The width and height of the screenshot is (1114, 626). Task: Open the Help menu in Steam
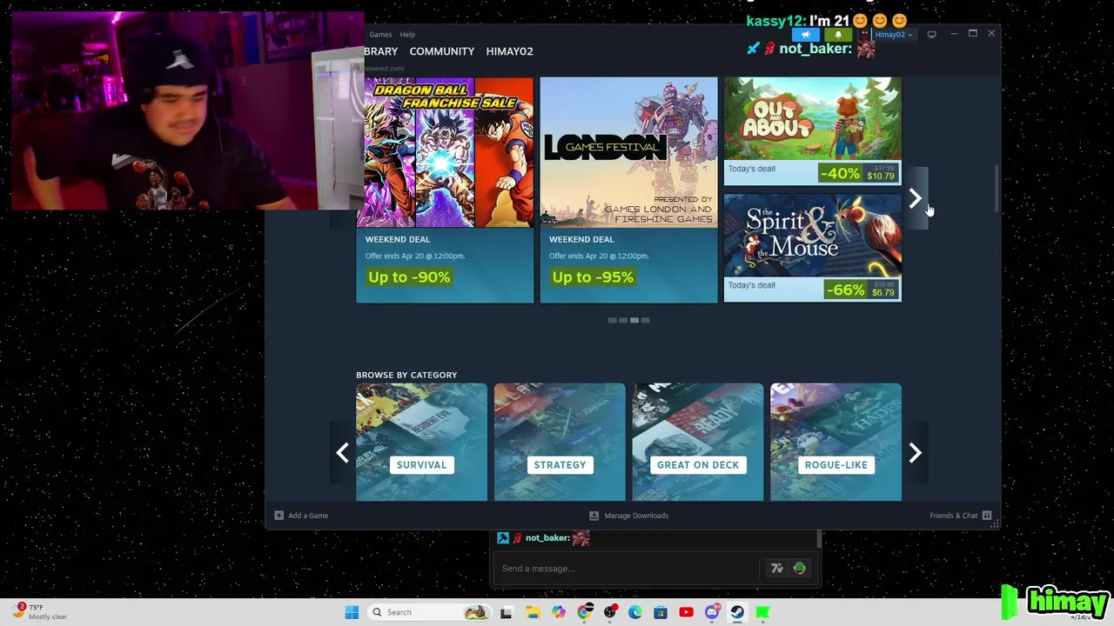(407, 35)
